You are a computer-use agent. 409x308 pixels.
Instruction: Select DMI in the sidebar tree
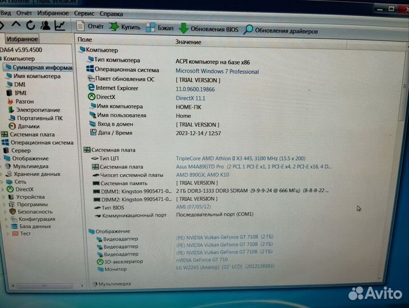(16, 84)
